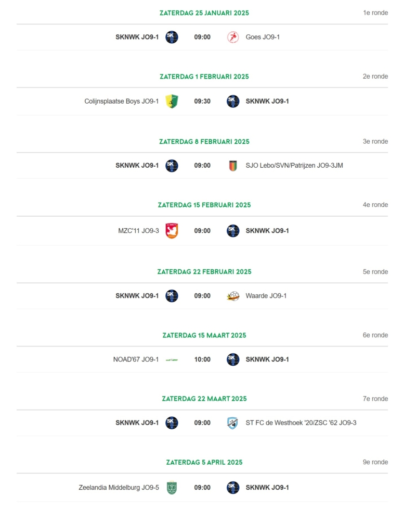This screenshot has width=404, height=509.
Task: Click the NOAD'67 green logo
Action: (x=172, y=359)
